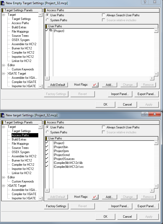The image size is (163, 224).
Task: Collapse the XGATE Target node in New target Settings window
Action: pos(3,186)
